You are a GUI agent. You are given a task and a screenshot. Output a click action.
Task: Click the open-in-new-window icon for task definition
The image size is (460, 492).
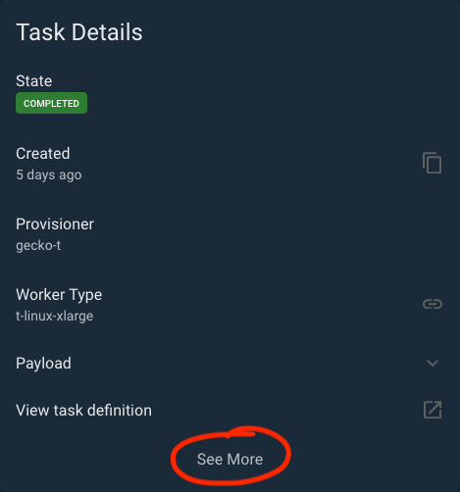tap(433, 410)
